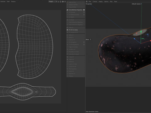Select the eye-shaped UV island at bottom
This screenshot has width=151, height=113.
pos(23,92)
